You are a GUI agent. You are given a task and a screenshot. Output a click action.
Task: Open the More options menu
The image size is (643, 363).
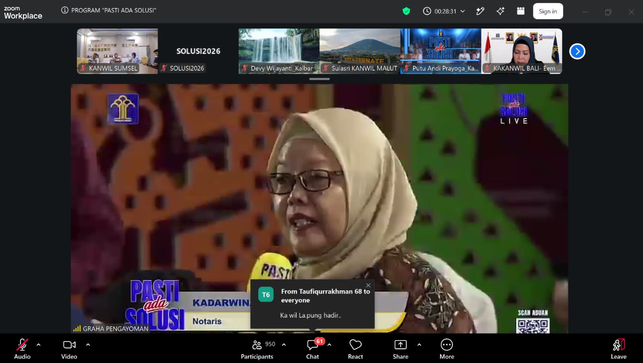pyautogui.click(x=447, y=349)
